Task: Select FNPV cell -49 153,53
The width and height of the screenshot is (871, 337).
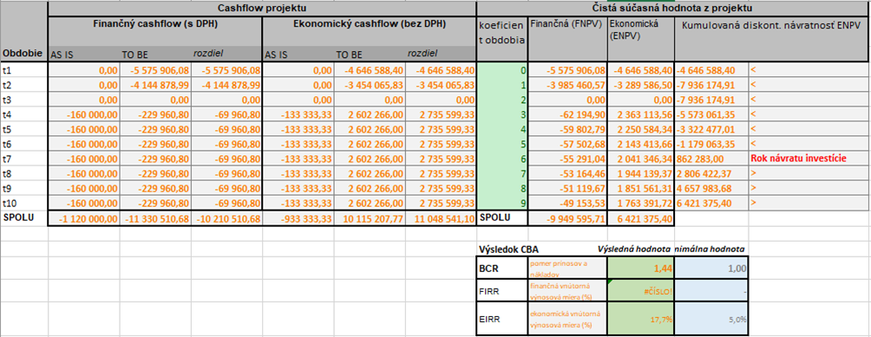Action: 567,203
